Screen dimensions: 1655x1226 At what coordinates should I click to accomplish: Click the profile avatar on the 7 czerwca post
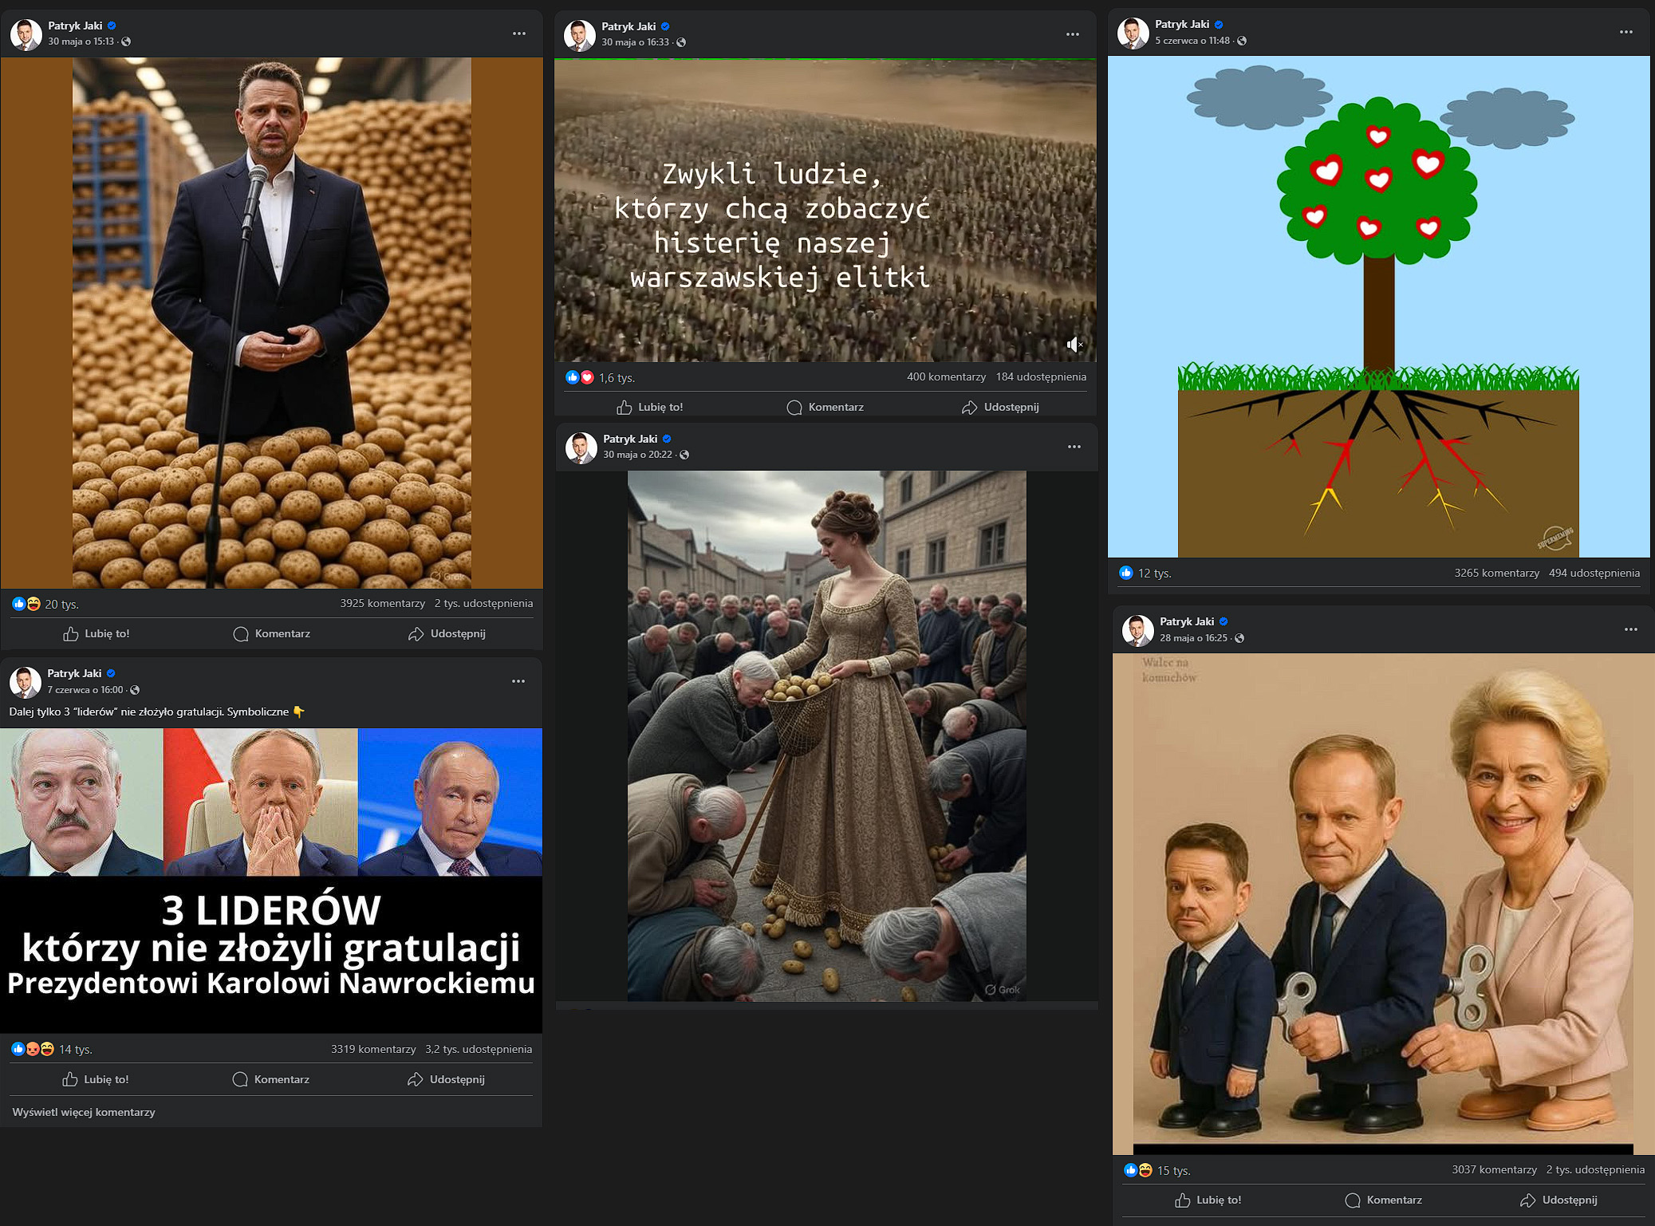point(26,682)
